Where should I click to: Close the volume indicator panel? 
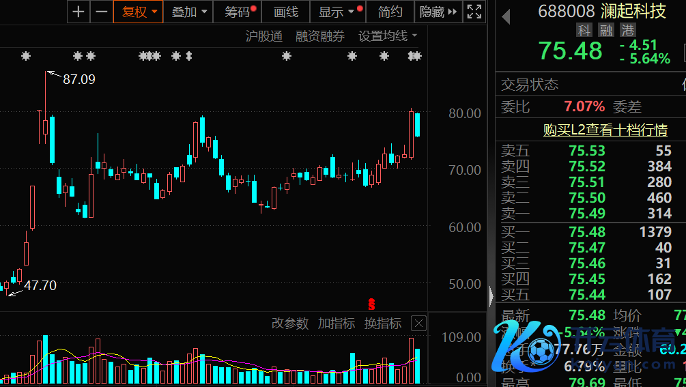(x=418, y=324)
